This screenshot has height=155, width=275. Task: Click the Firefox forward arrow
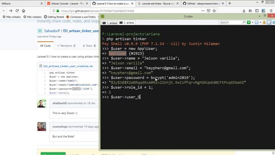11,11
